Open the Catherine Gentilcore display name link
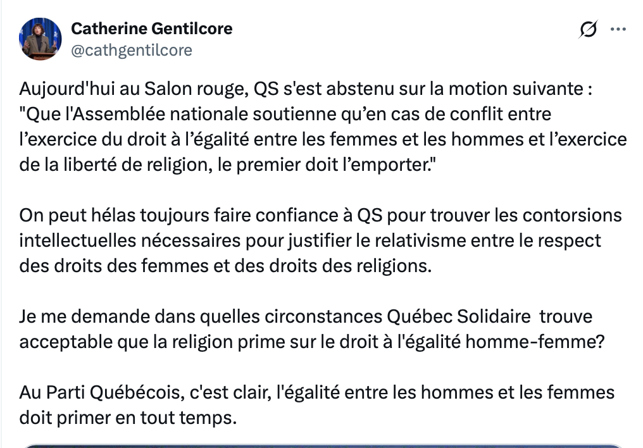Screen dimensions: 643x448 tap(151, 28)
